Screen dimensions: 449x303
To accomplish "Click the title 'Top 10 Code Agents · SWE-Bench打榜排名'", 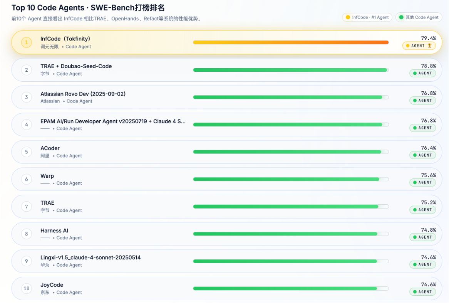I will point(88,8).
